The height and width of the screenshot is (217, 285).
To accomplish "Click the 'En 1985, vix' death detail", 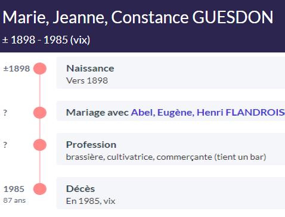I will click(91, 201).
